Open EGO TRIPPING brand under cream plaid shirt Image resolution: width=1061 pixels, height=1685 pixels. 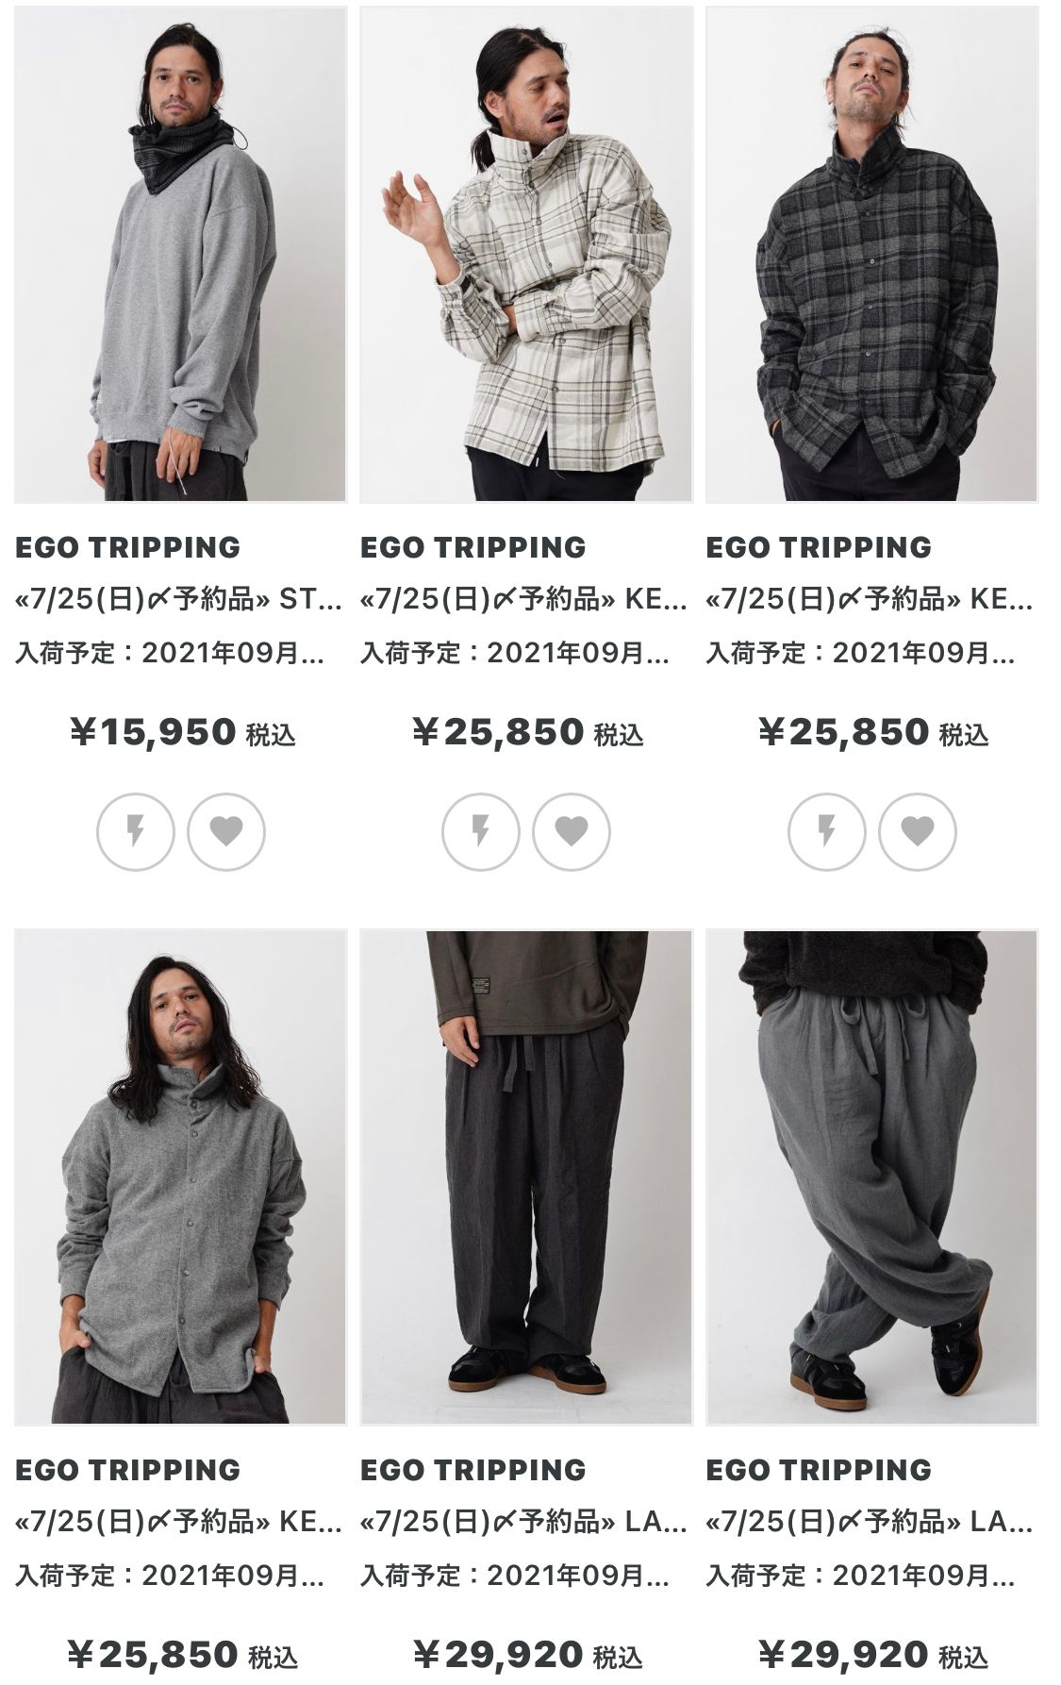[473, 547]
